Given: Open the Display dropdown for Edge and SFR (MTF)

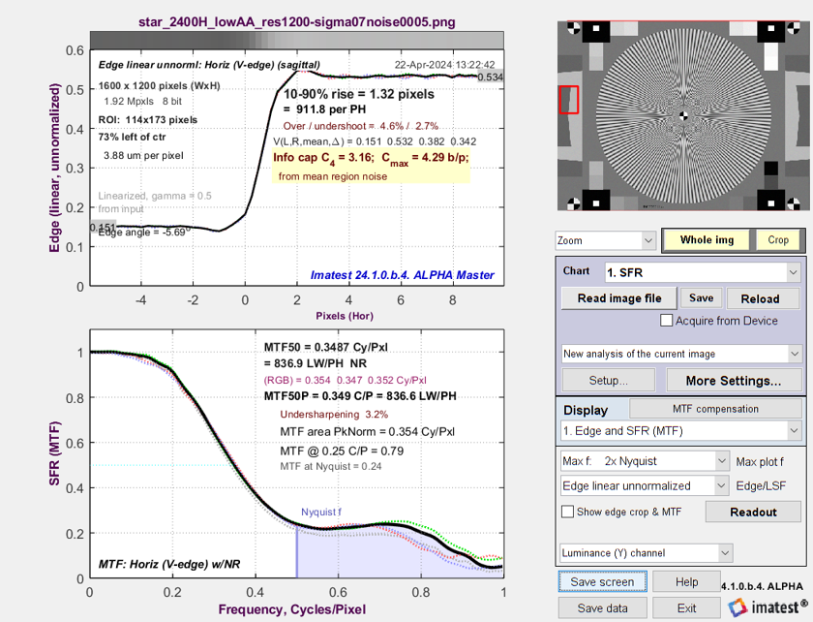Looking at the screenshot, I should click(x=681, y=430).
